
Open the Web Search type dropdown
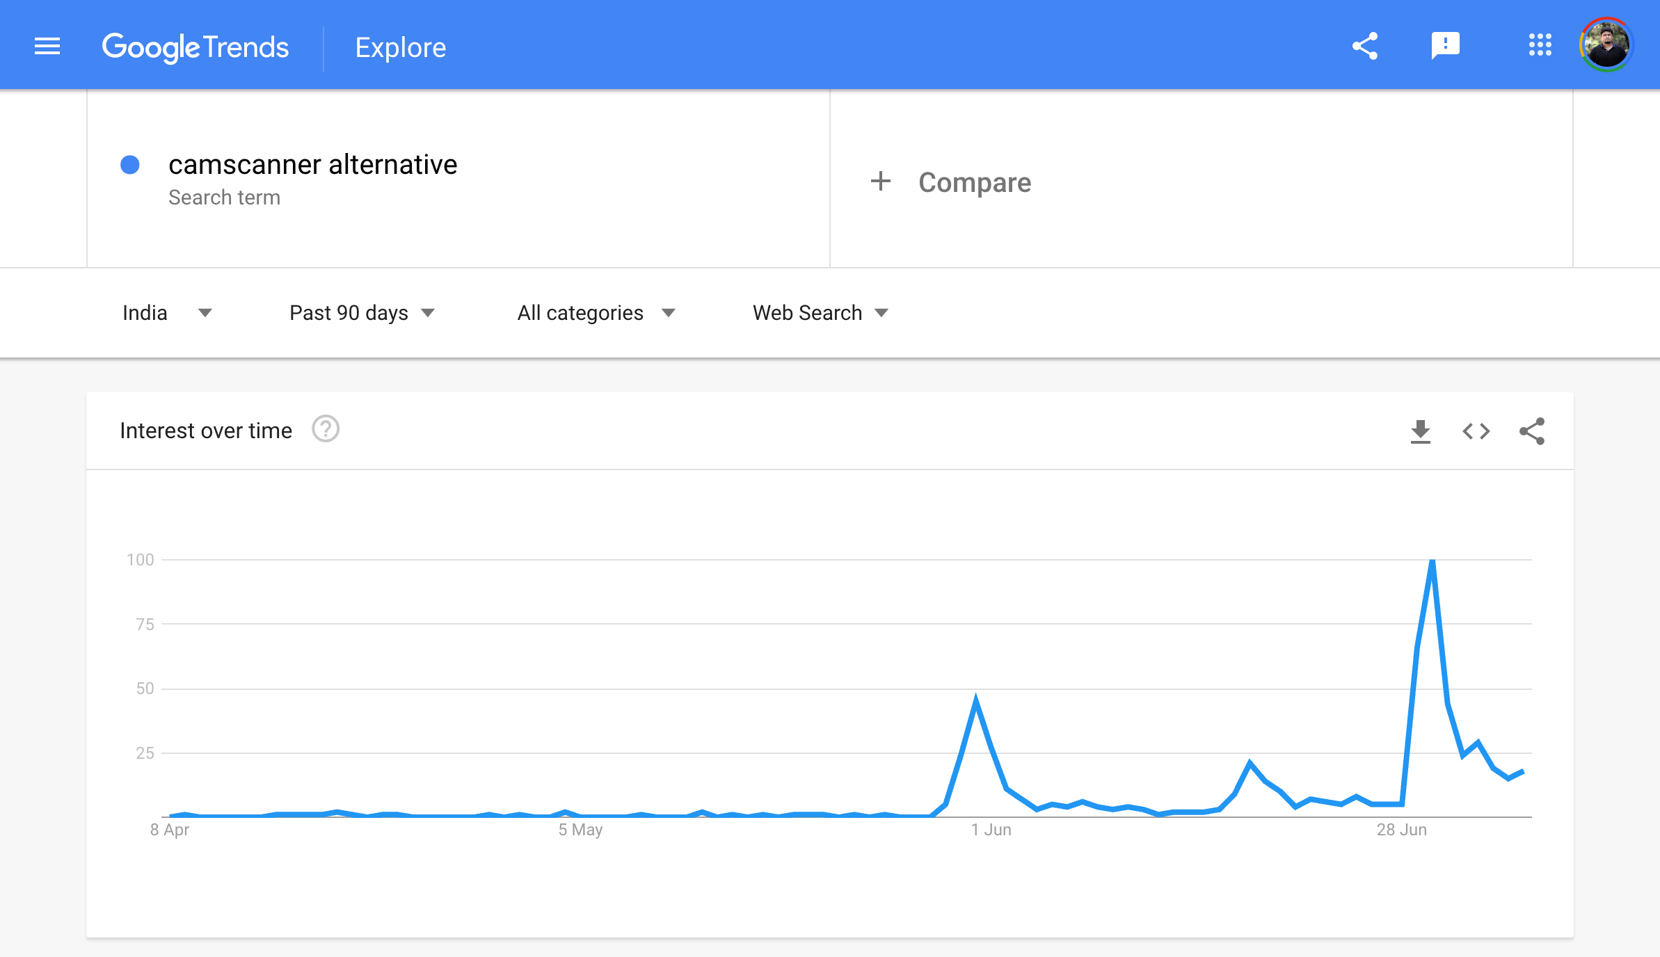pos(820,313)
